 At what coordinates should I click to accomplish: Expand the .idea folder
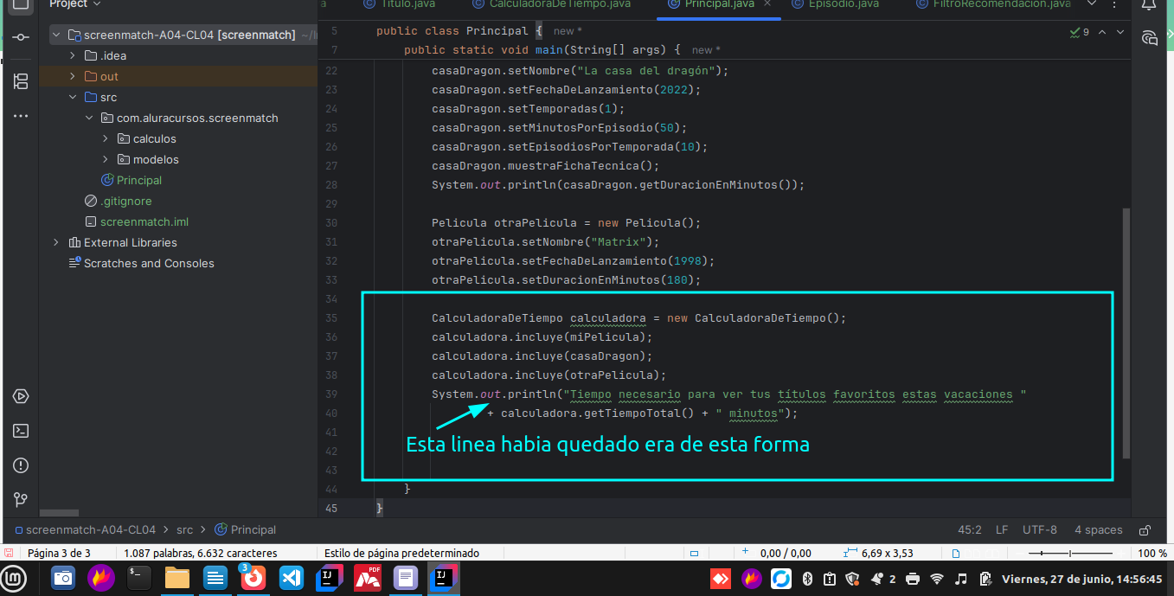click(74, 55)
